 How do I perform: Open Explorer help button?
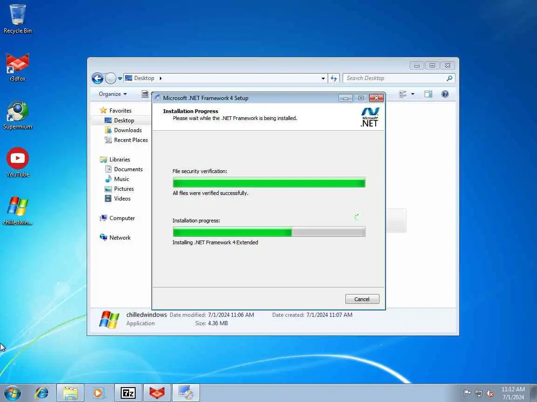(x=445, y=94)
